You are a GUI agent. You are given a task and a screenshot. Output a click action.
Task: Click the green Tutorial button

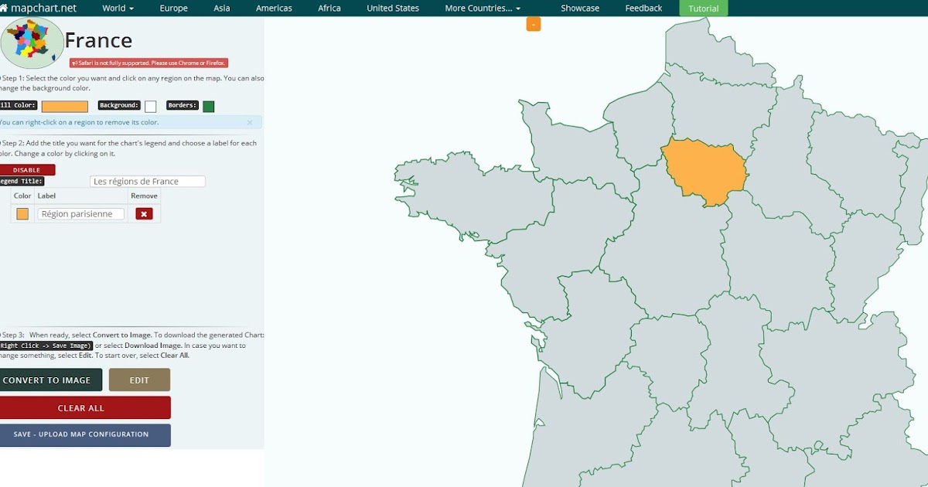tap(703, 9)
